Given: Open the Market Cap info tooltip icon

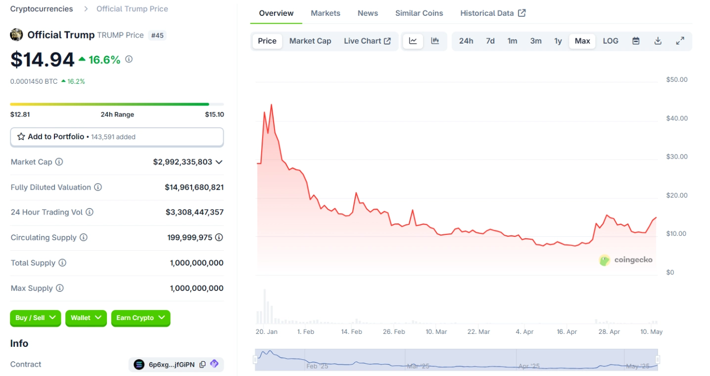Looking at the screenshot, I should pos(59,162).
